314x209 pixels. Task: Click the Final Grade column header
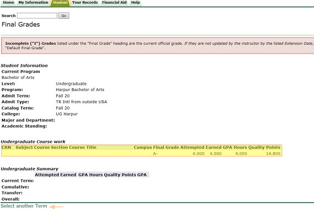click(166, 147)
